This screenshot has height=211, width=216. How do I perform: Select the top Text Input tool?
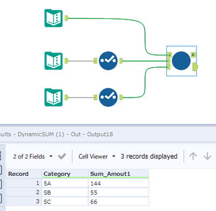53,18
